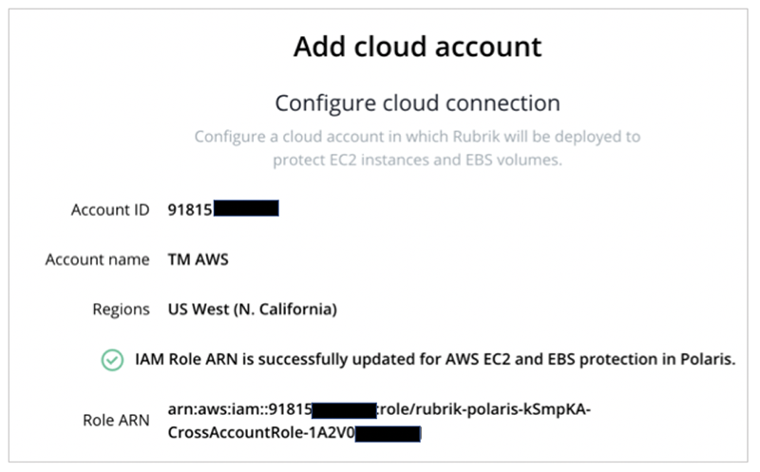Viewport: 760px width, 472px height.
Task: Click the green success checkmark icon
Action: click(x=112, y=360)
